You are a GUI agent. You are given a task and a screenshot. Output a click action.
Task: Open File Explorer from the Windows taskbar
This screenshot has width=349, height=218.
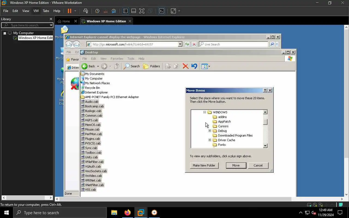[x=114, y=213]
